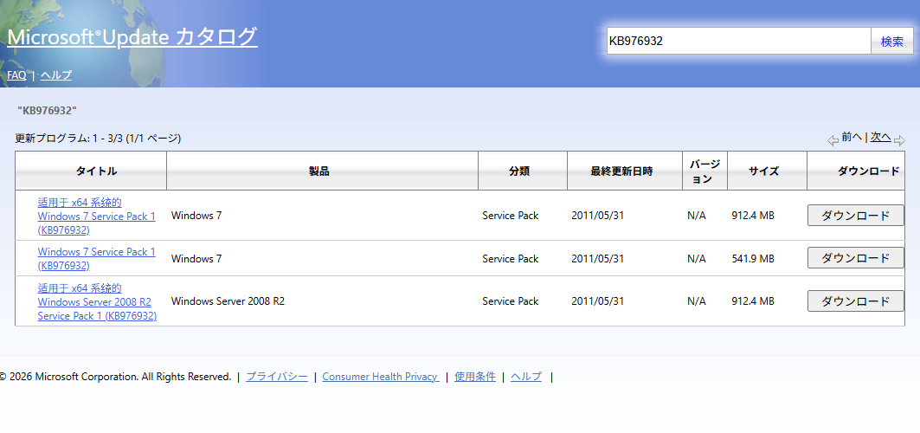Image resolution: width=920 pixels, height=433 pixels.
Task: Open the Microsoft Update カタログ home link
Action: [132, 36]
